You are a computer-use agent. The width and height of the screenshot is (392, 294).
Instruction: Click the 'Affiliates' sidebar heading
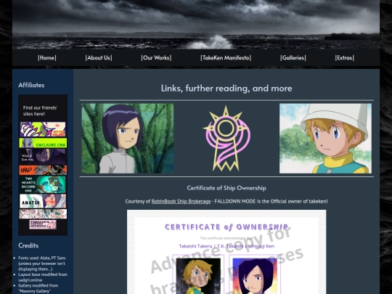point(31,85)
